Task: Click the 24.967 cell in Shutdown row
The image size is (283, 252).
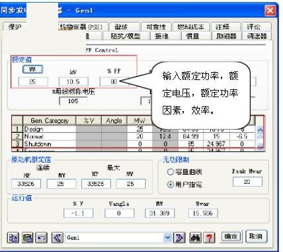Action: tap(216, 144)
